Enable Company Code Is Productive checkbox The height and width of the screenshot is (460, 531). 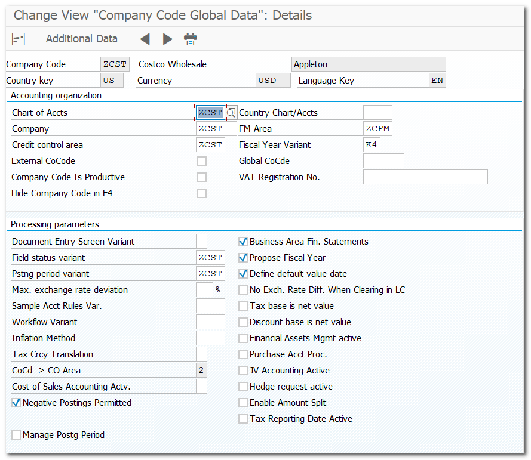202,177
